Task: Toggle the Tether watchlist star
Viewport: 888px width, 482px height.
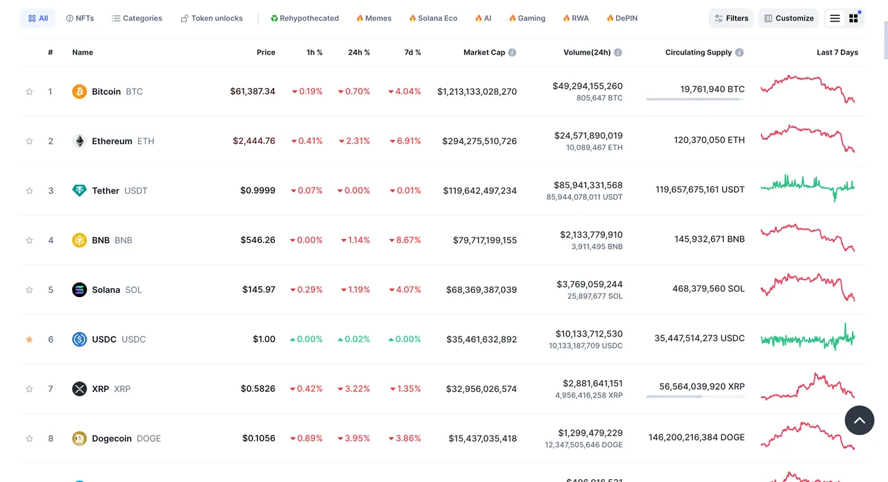Action: point(29,190)
